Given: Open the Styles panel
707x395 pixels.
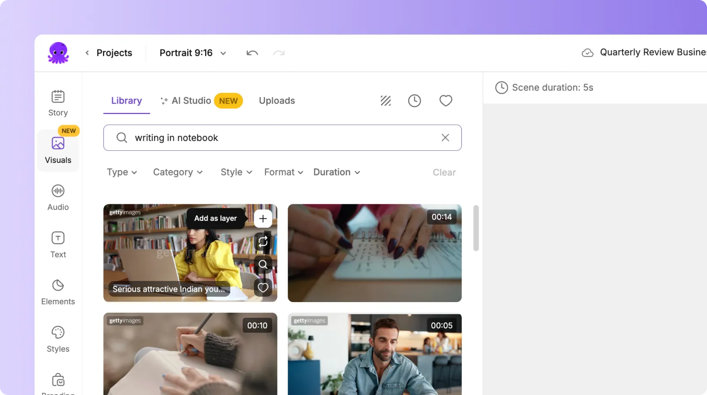Looking at the screenshot, I should [58, 339].
